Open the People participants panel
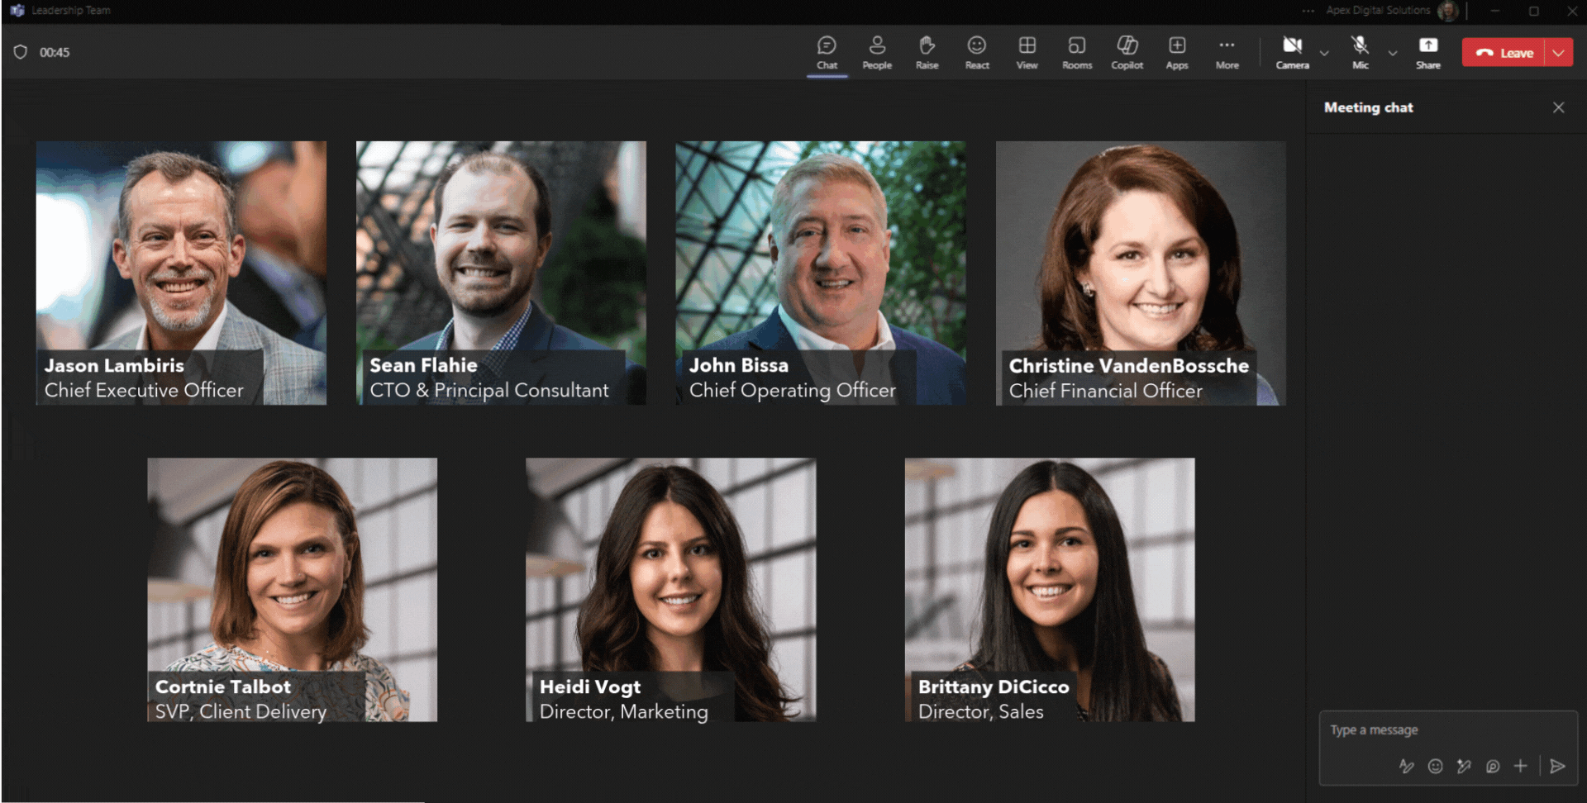Image resolution: width=1587 pixels, height=803 pixels. [877, 52]
